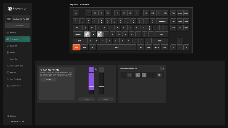Close the snap action editor
Image resolution: width=228 pixels, height=128 pixels.
pos(86,99)
